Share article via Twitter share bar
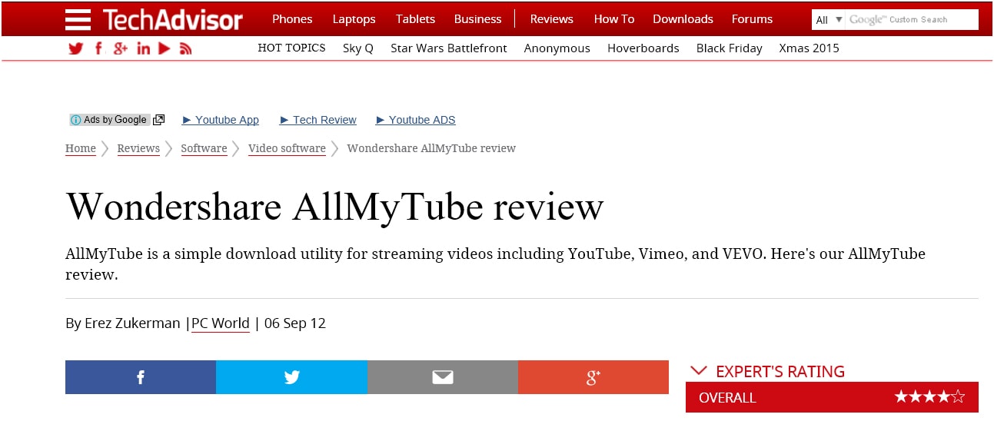This screenshot has width=994, height=421. click(x=291, y=377)
